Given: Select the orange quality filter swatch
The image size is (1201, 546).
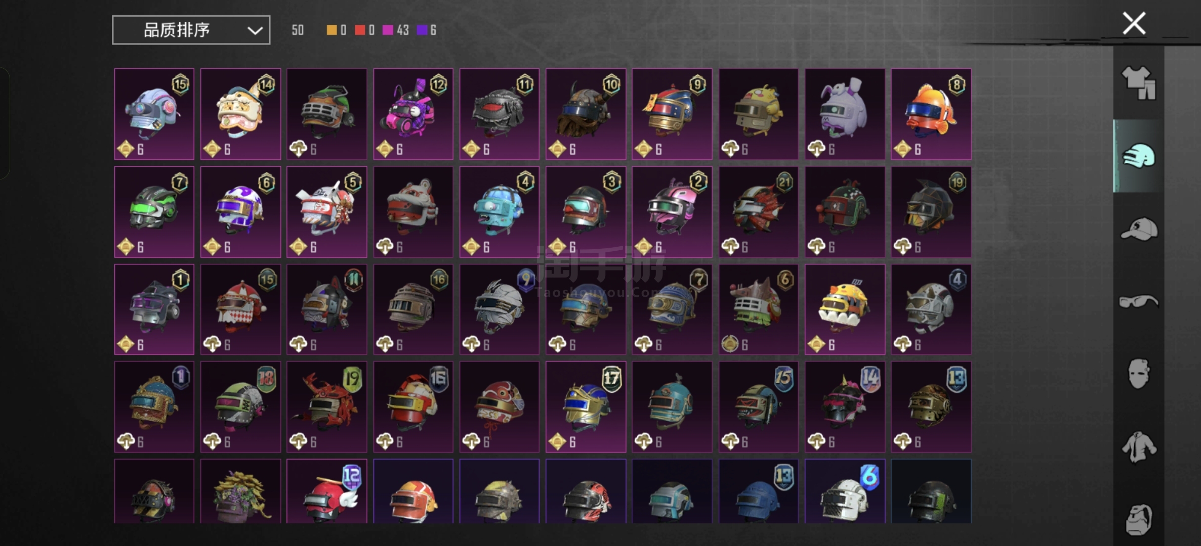Looking at the screenshot, I should (332, 30).
